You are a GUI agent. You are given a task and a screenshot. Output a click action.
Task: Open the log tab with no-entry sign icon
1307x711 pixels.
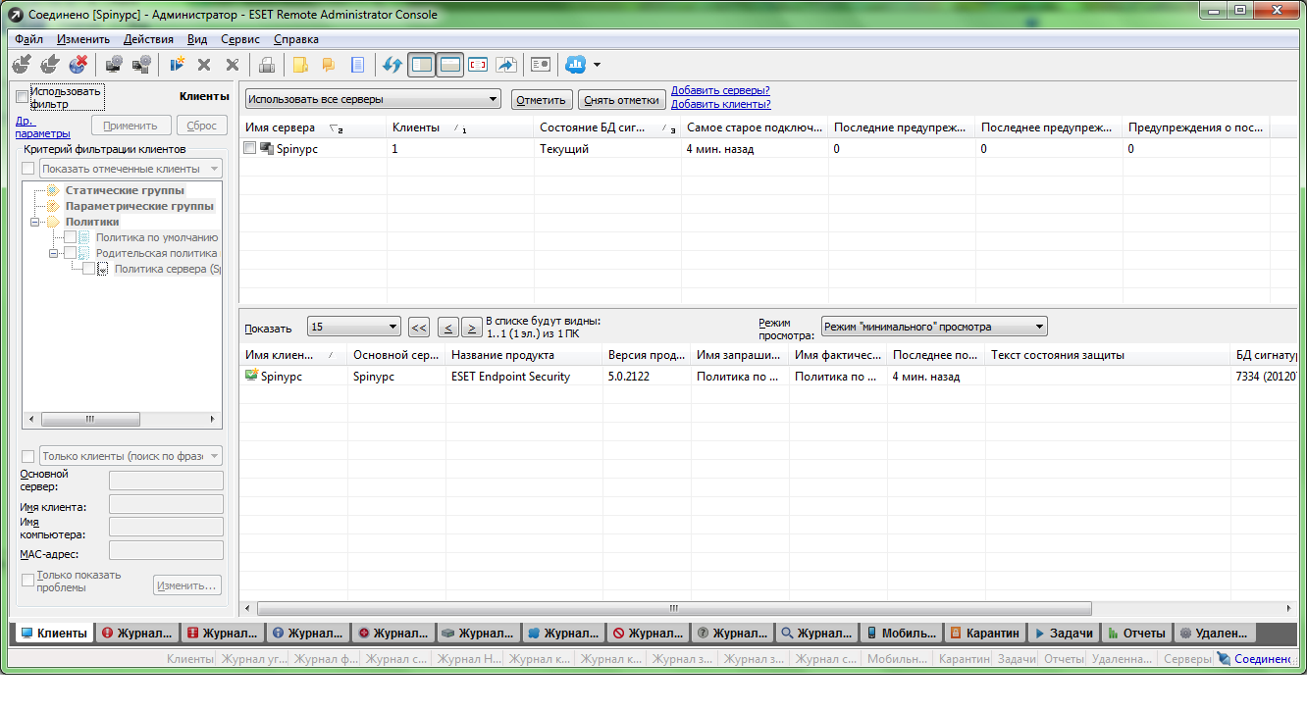click(649, 633)
